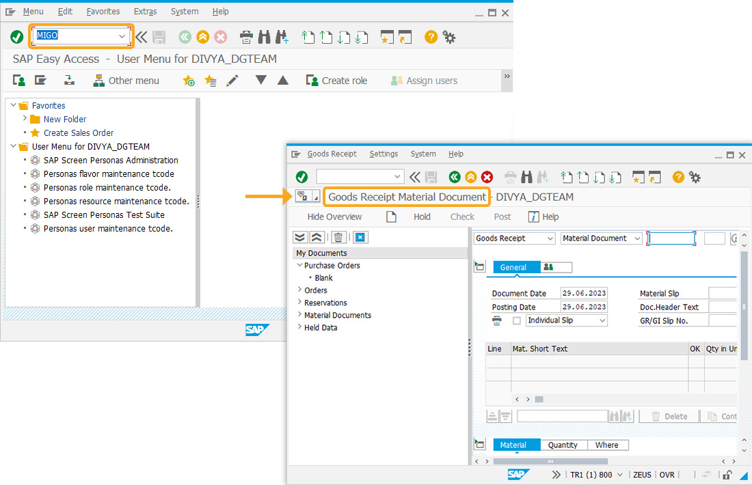752x485 pixels.
Task: Click the trash Delete icon above My Documents
Action: [338, 237]
